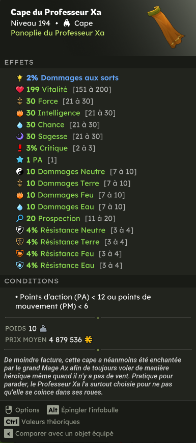Click Comparer avec un objet équipé
This screenshot has width=196, height=443.
pyautogui.click(x=59, y=433)
